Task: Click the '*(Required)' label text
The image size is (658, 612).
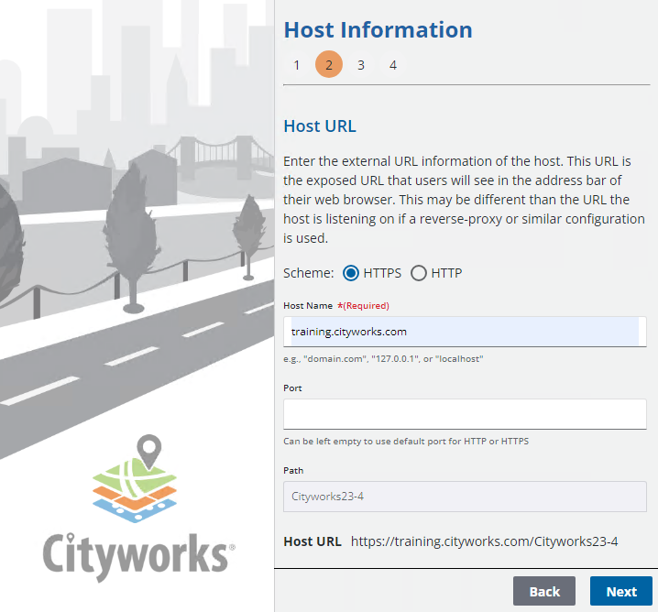Action: [364, 305]
